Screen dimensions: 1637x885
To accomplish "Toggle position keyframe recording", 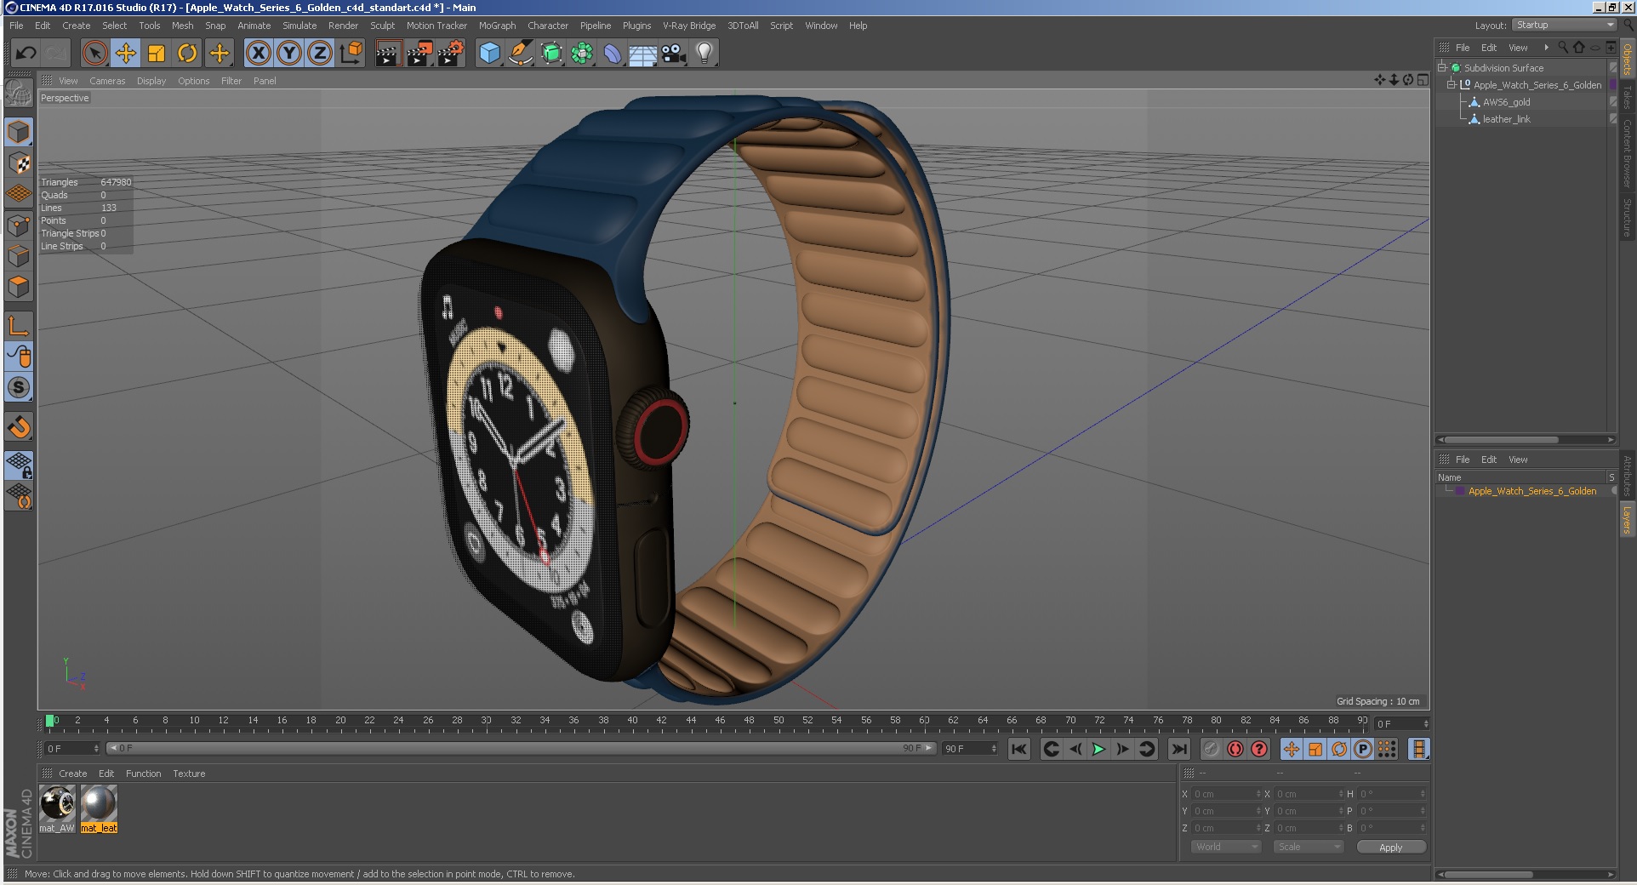I will pyautogui.click(x=1291, y=749).
